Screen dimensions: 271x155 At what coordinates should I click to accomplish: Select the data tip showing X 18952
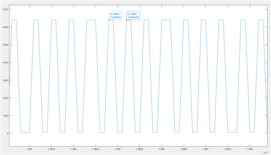tap(133, 16)
